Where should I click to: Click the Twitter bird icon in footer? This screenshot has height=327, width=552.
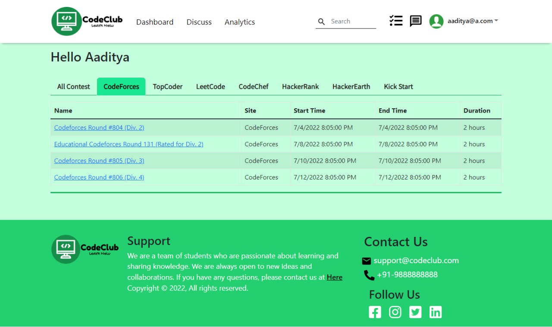(415, 311)
